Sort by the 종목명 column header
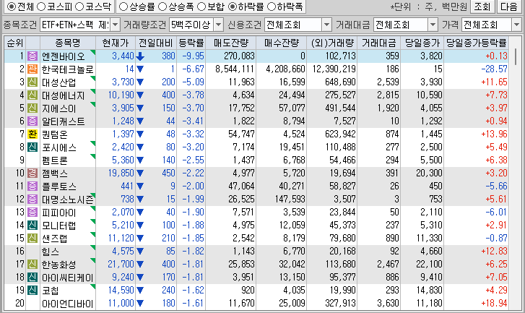This screenshot has height=313, width=525. click(68, 43)
